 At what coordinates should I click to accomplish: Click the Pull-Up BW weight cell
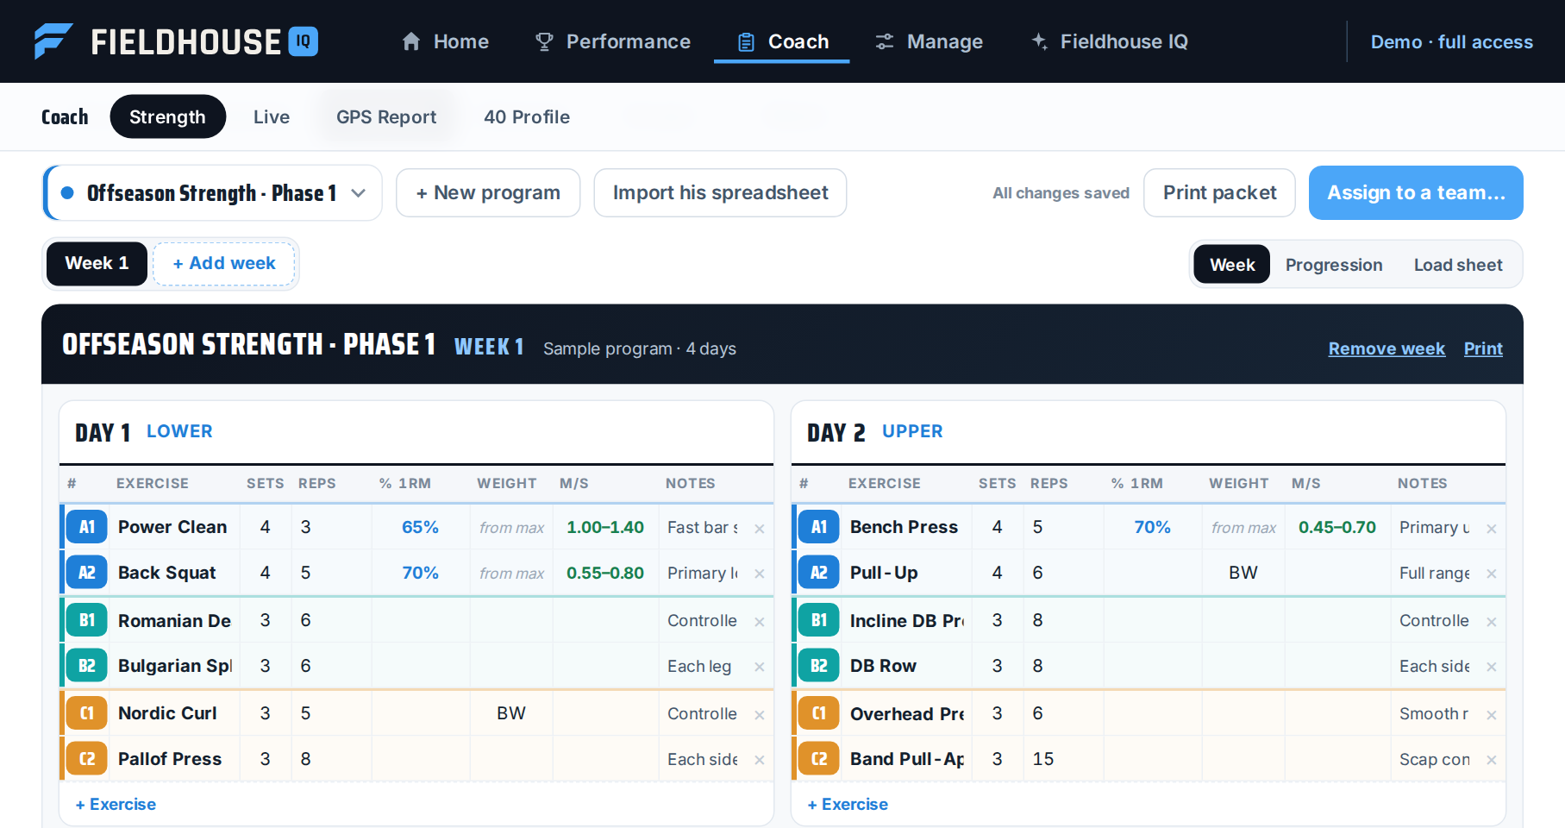pos(1243,573)
